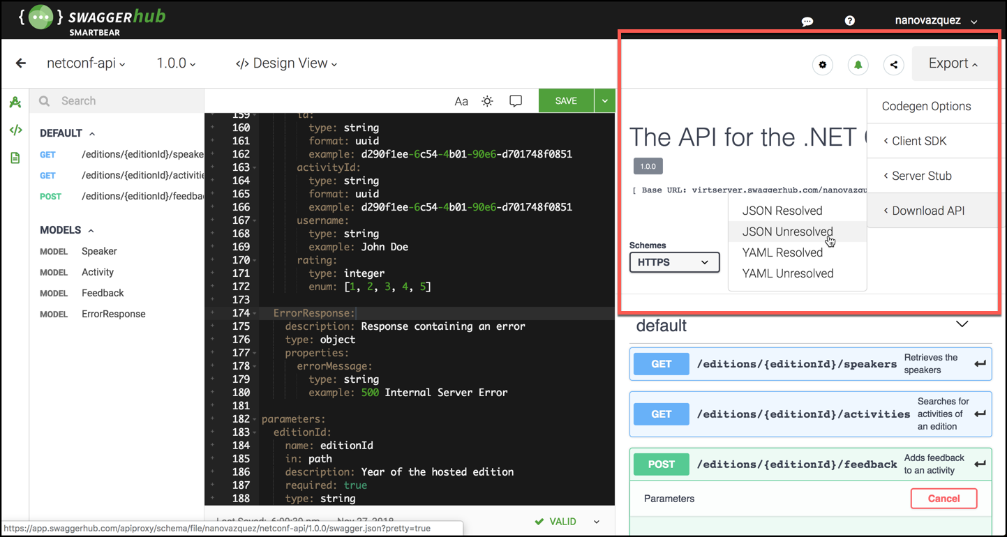This screenshot has height=537, width=1007.
Task: Open the help question mark icon
Action: point(849,21)
